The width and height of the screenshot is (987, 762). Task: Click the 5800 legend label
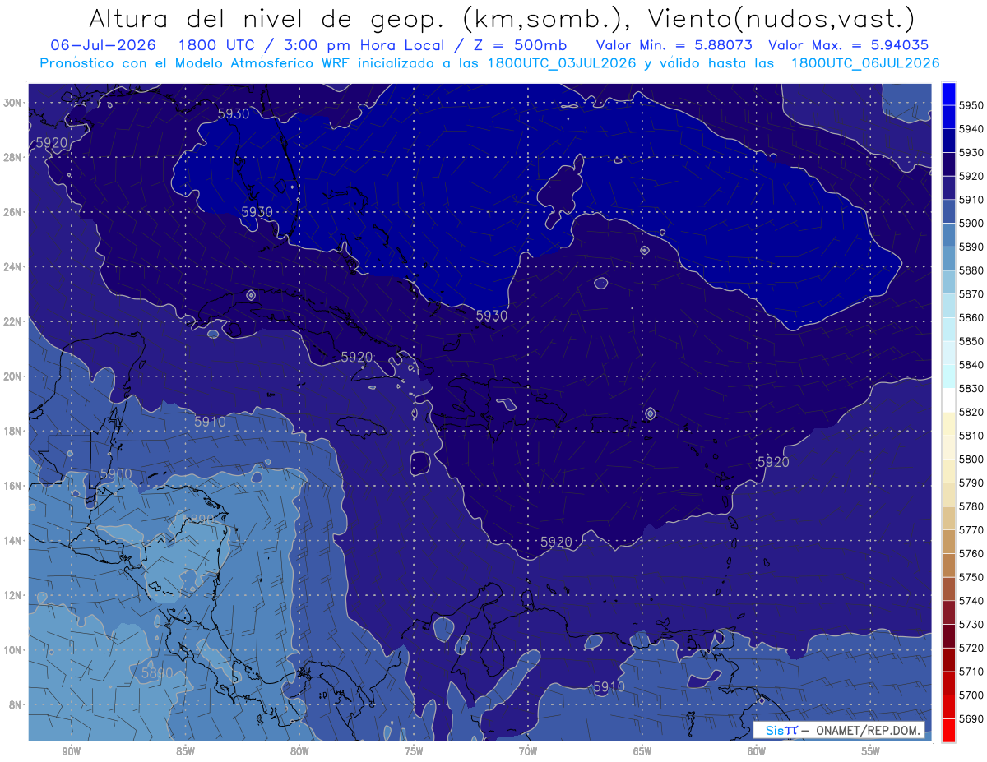click(x=971, y=459)
